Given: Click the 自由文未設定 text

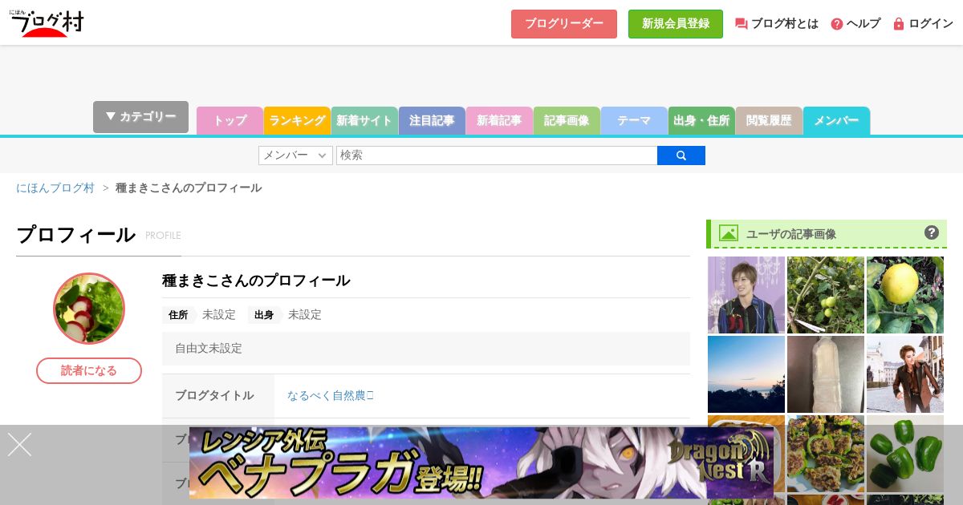Looking at the screenshot, I should pos(209,349).
